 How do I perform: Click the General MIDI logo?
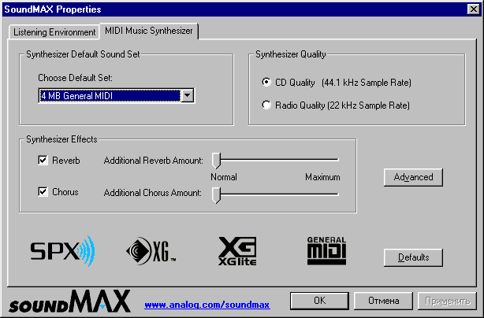click(326, 250)
